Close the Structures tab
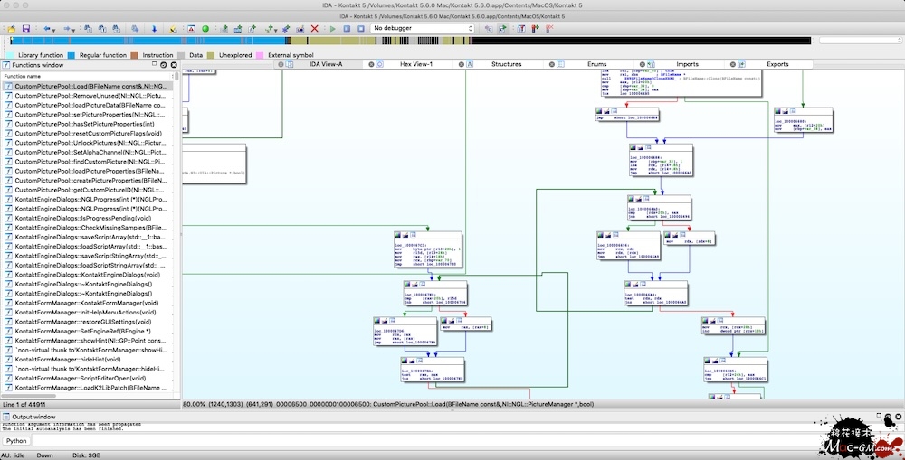The height and width of the screenshot is (460, 905). (461, 64)
